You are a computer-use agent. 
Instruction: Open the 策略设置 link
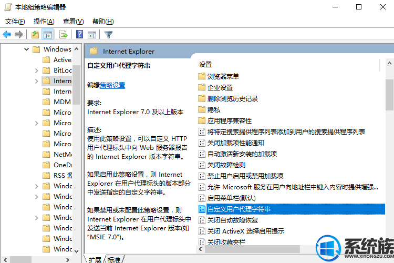[x=112, y=85]
